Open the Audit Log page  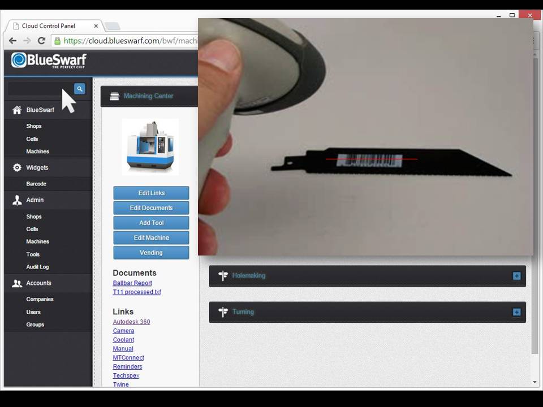pyautogui.click(x=37, y=267)
